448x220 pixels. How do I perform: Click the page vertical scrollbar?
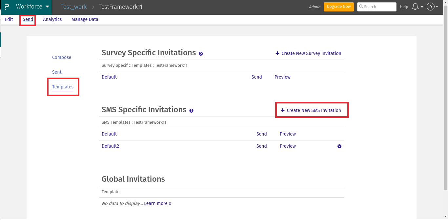(445, 98)
